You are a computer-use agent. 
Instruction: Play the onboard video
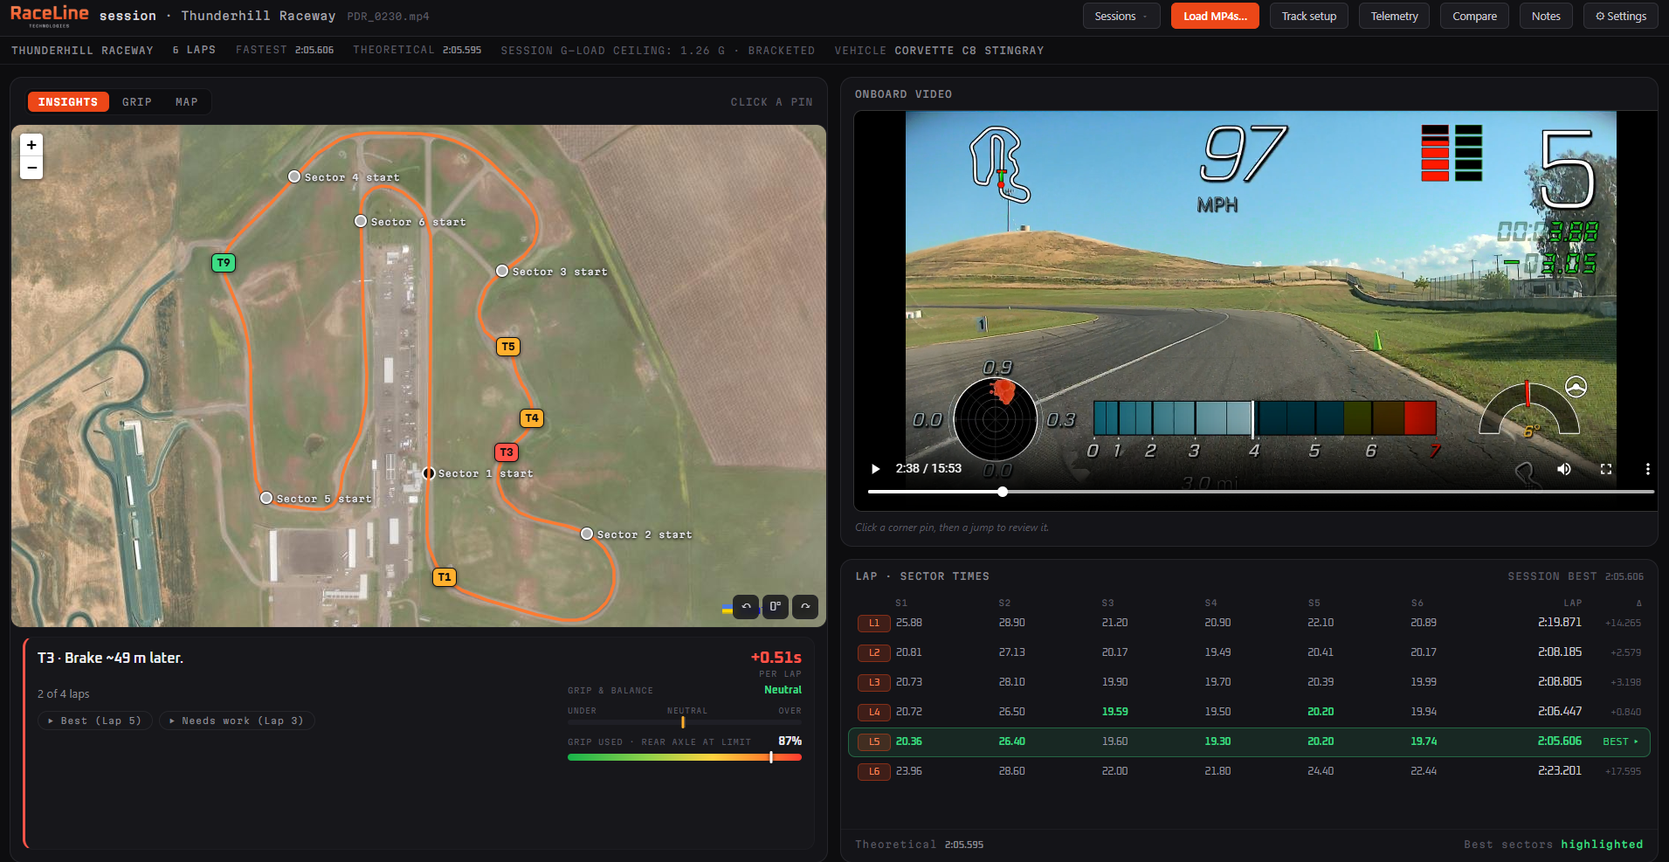pos(876,469)
